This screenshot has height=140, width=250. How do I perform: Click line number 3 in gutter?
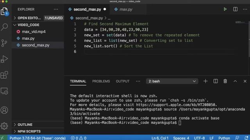[x=75, y=35]
